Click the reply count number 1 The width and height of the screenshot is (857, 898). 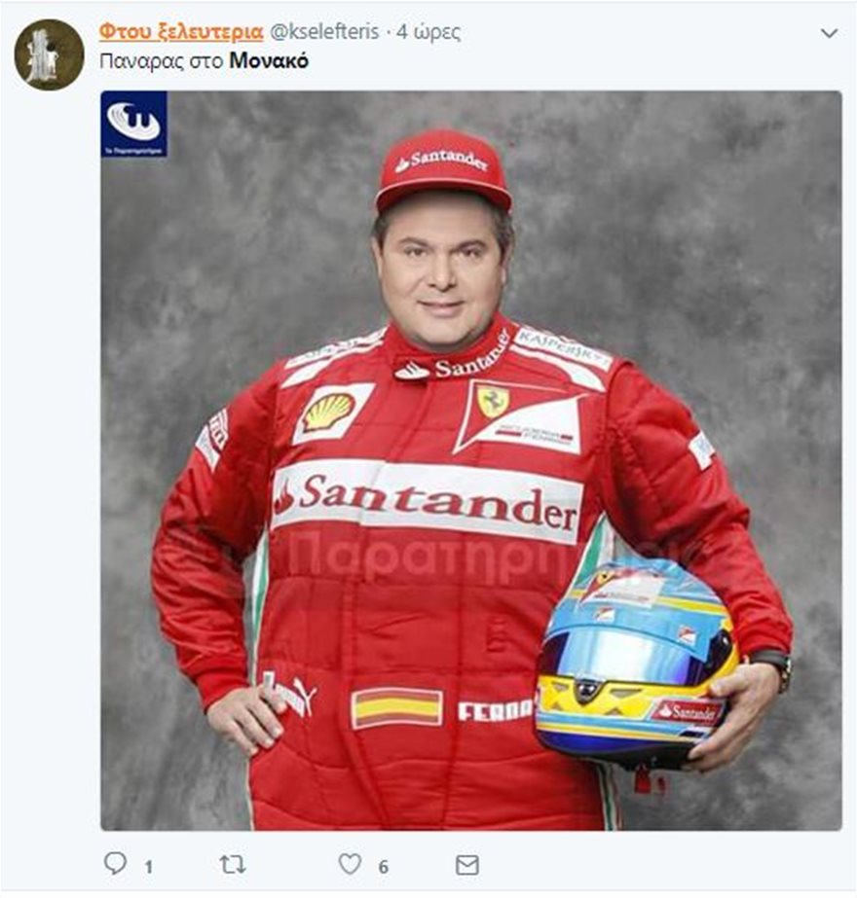tap(148, 867)
